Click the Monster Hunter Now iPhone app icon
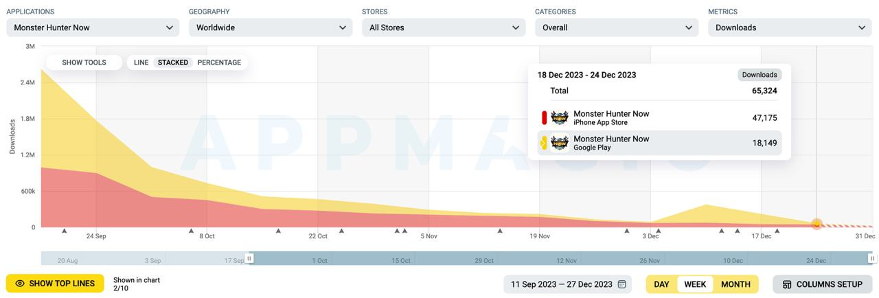The height and width of the screenshot is (298, 879). point(560,118)
